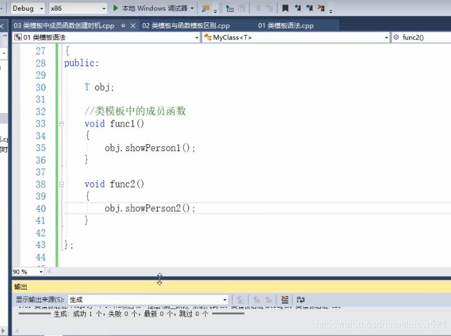Click on obj.showPerson2(); statement
The height and width of the screenshot is (336, 451).
pyautogui.click(x=150, y=208)
